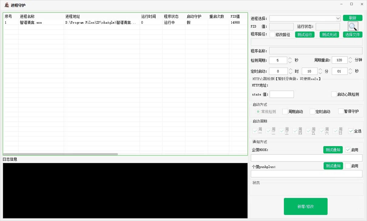The image size is (367, 221).
Task: Decrease 定时启动 minute value with down arrow
Action: pos(320,73)
